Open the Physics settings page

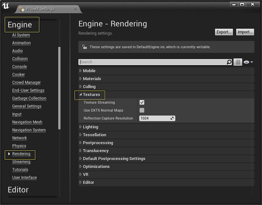pyautogui.click(x=19, y=146)
